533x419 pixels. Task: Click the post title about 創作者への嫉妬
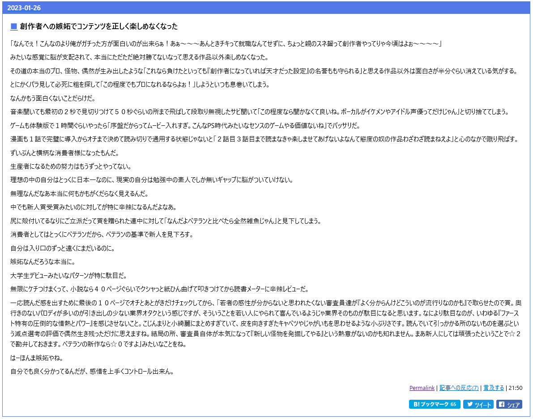point(99,26)
